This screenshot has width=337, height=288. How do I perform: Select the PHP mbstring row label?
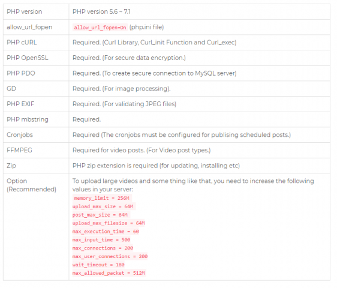[x=28, y=119]
